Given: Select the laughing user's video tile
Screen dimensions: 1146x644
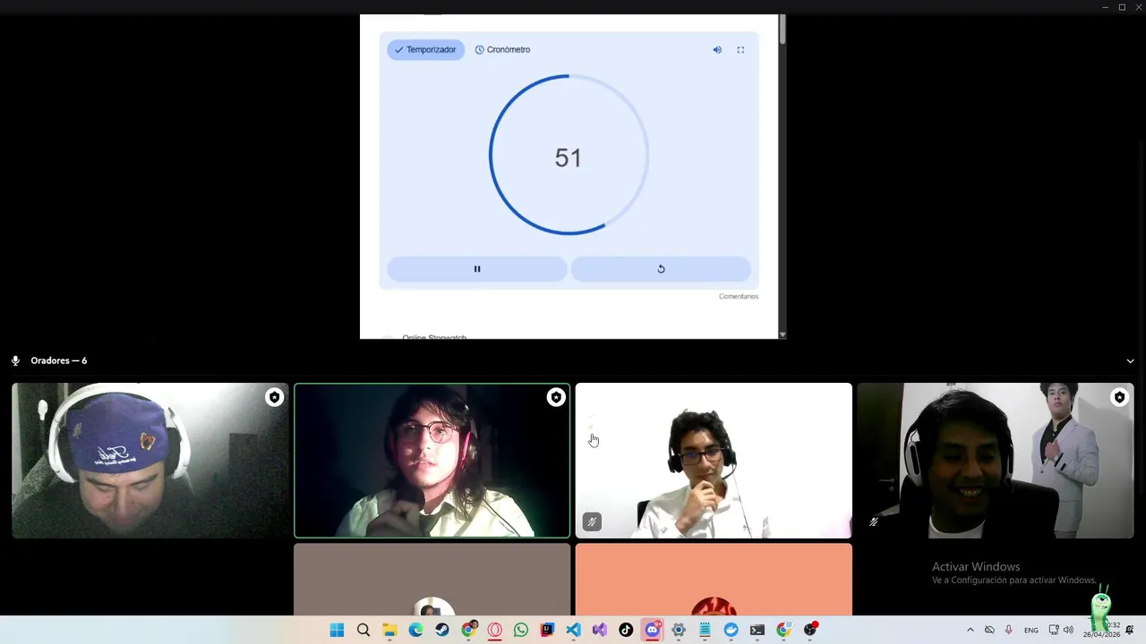Looking at the screenshot, I should point(996,461).
